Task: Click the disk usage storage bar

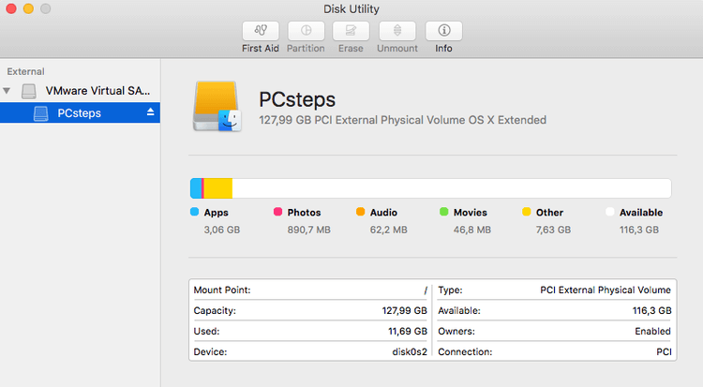Action: coord(430,188)
